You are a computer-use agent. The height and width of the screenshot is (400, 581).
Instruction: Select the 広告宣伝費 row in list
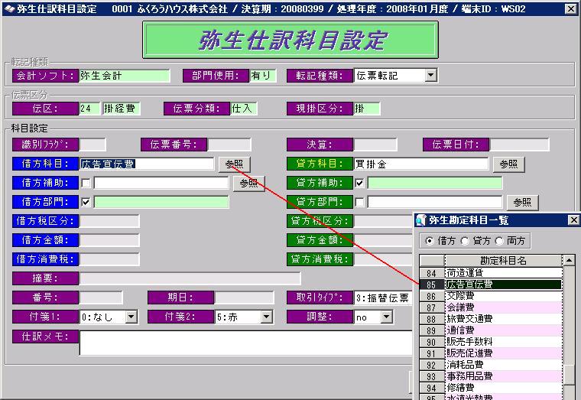click(503, 285)
